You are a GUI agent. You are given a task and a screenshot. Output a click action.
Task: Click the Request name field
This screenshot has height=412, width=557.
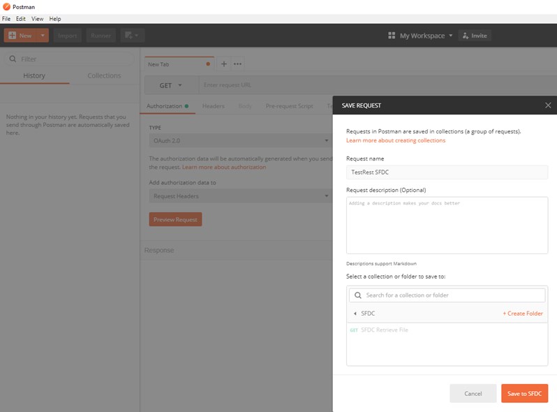click(447, 172)
